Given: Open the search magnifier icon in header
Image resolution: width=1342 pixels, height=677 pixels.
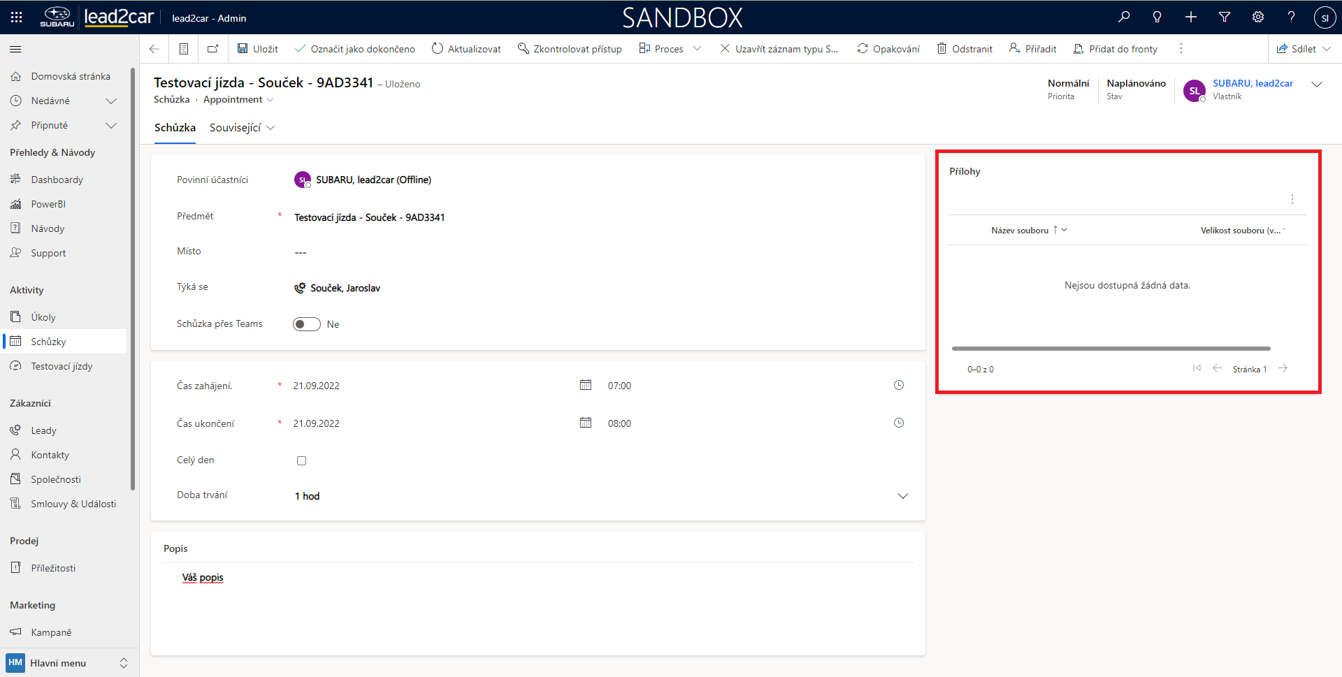Looking at the screenshot, I should pyautogui.click(x=1124, y=17).
